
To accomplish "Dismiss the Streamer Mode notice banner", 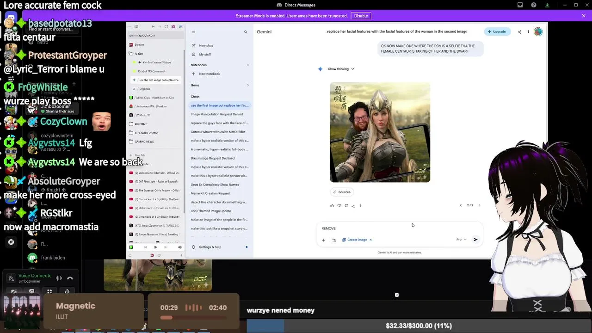I will pyautogui.click(x=584, y=16).
